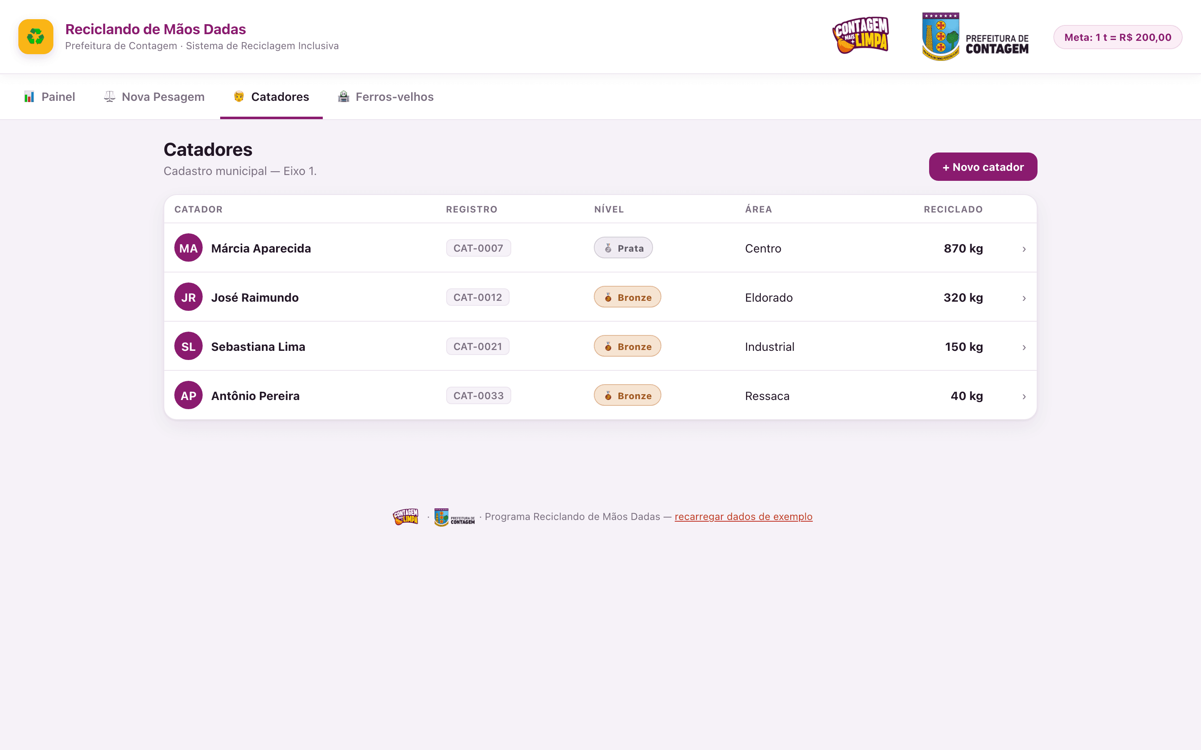
Task: Click the bronze medal icon in Antônio Pereira's row
Action: coord(608,395)
